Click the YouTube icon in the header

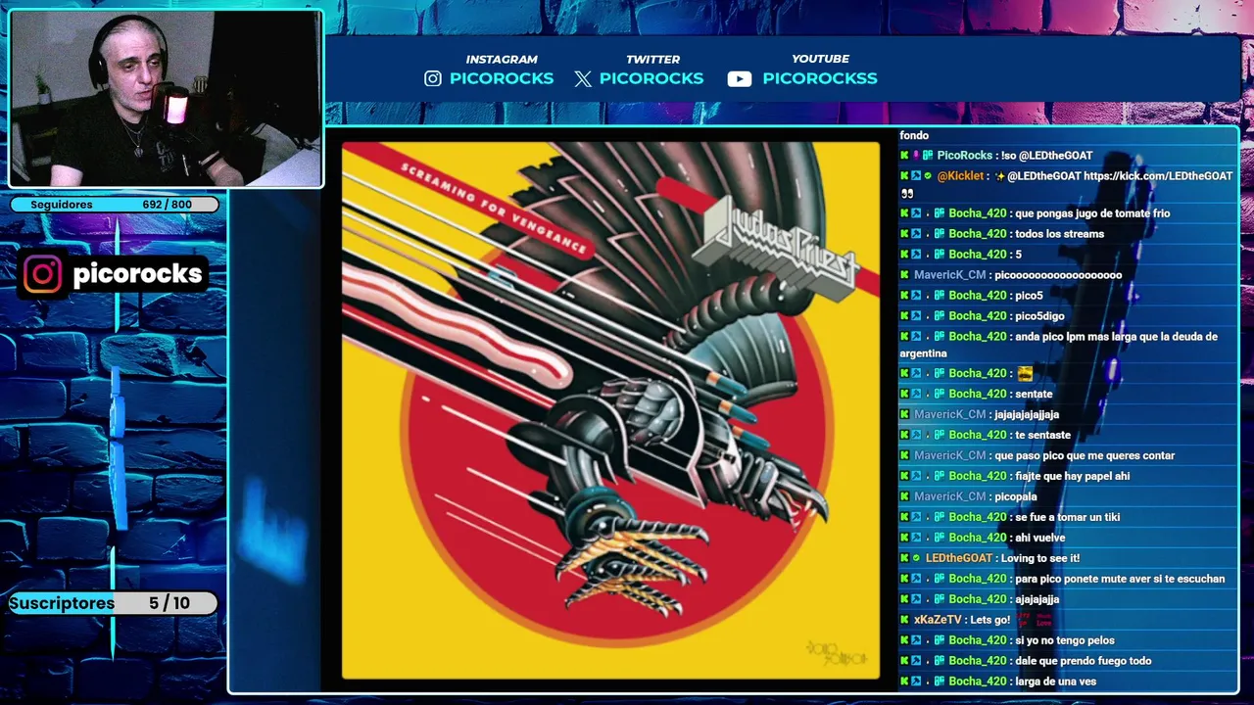(740, 79)
